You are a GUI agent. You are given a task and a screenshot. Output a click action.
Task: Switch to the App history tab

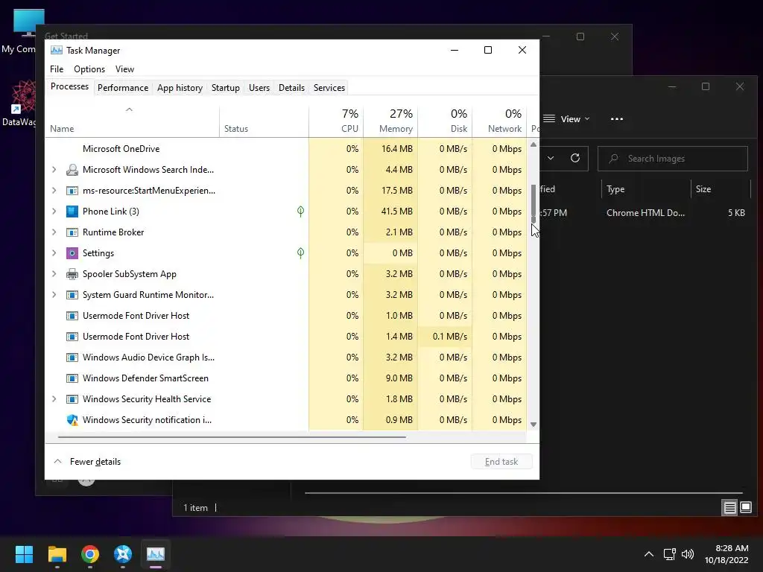180,88
